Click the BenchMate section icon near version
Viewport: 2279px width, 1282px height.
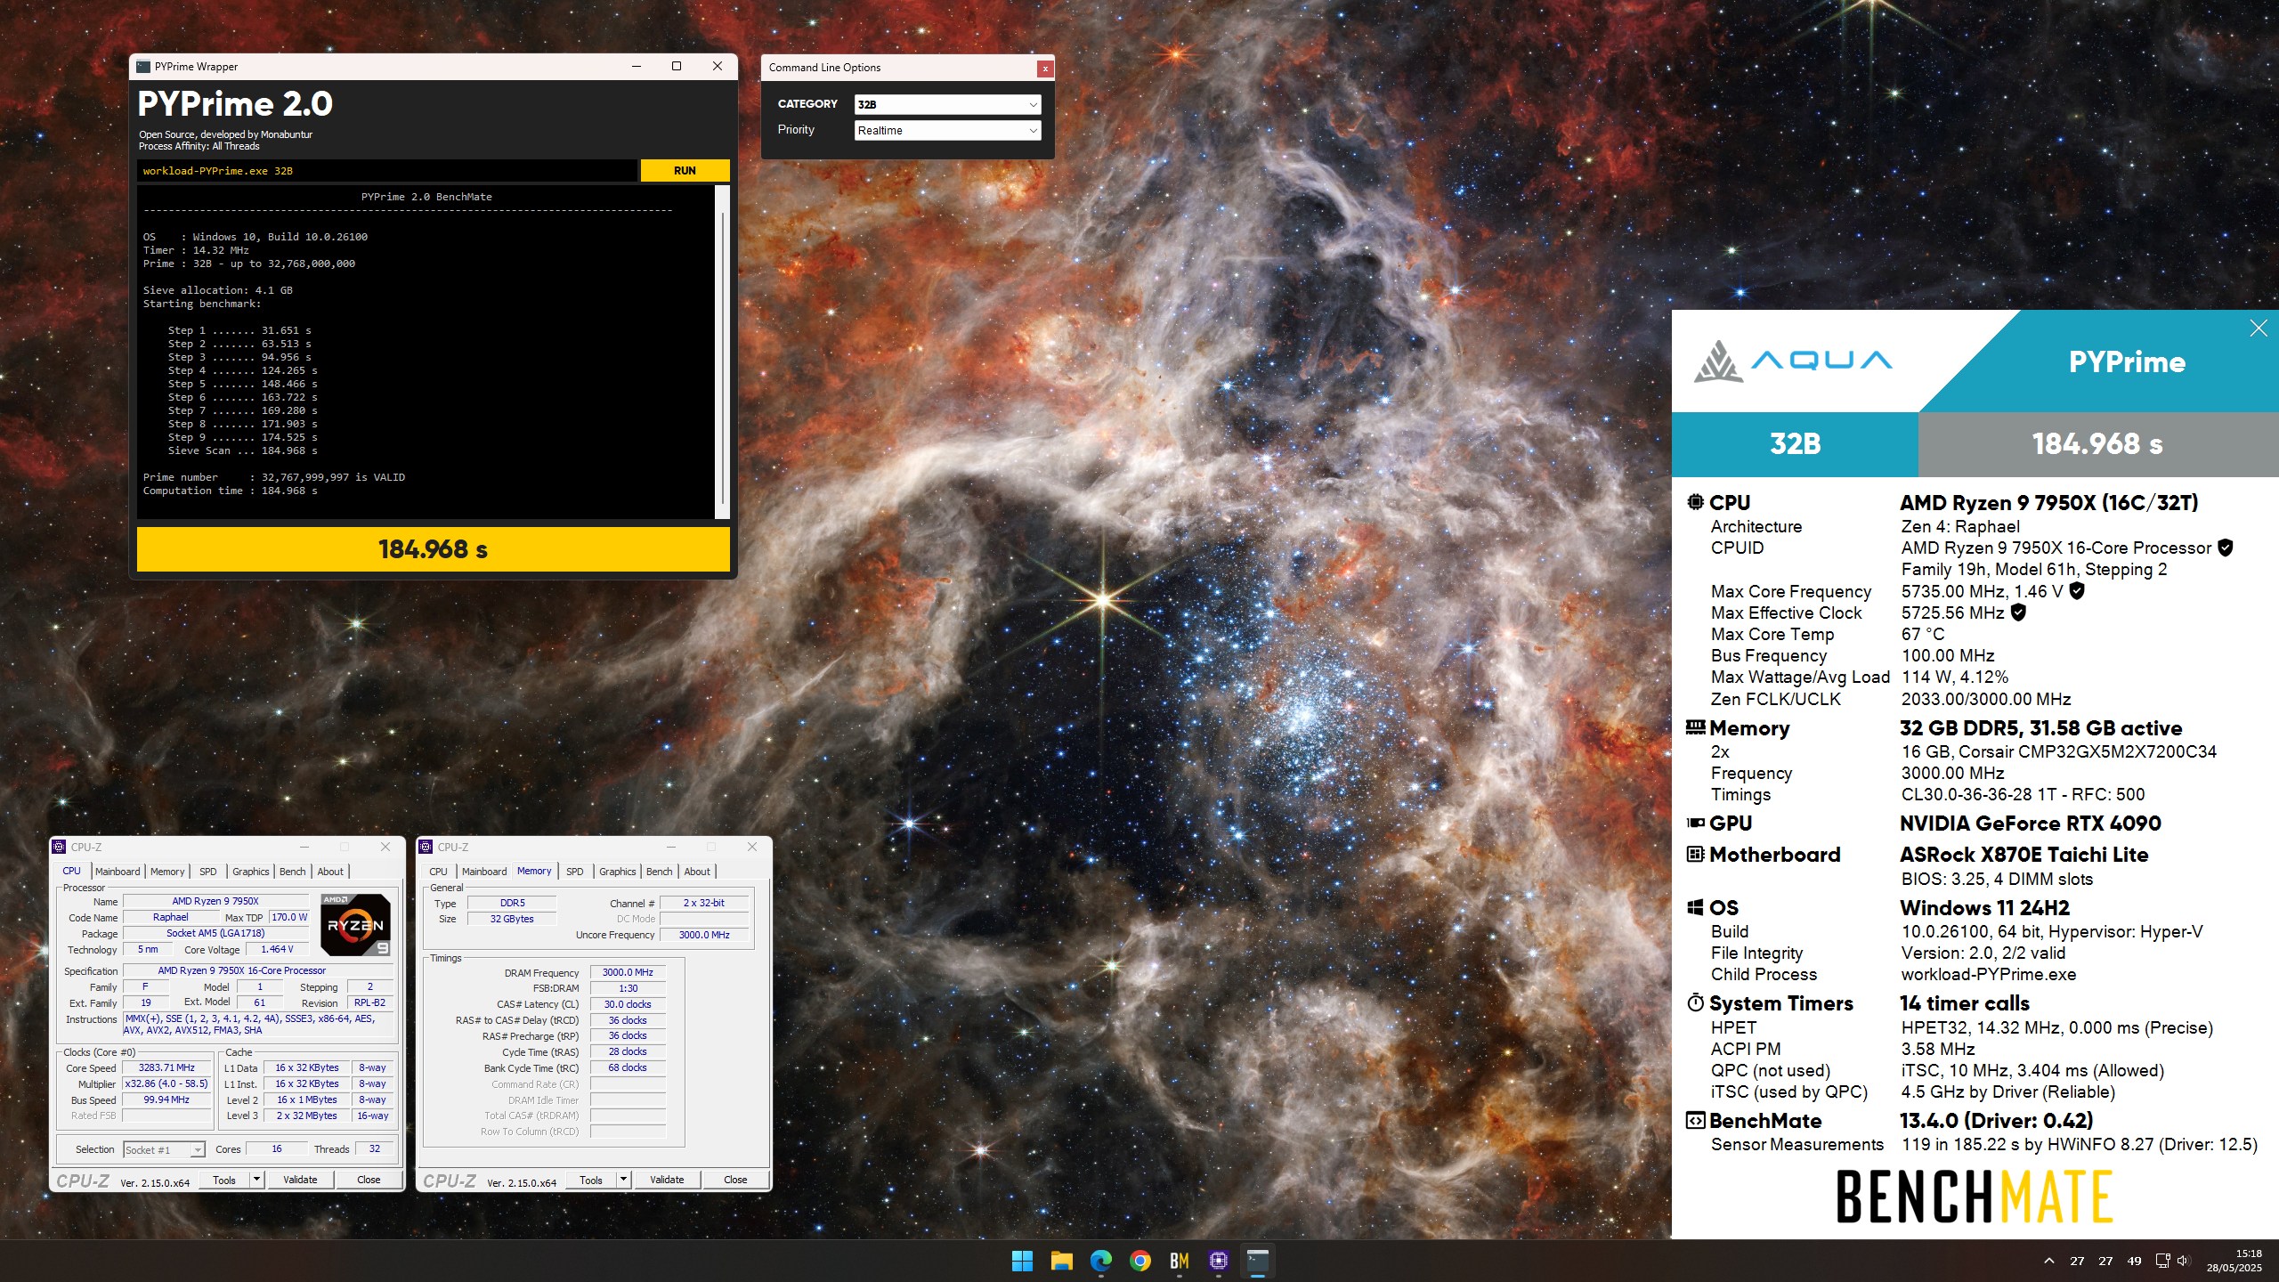(1695, 1120)
